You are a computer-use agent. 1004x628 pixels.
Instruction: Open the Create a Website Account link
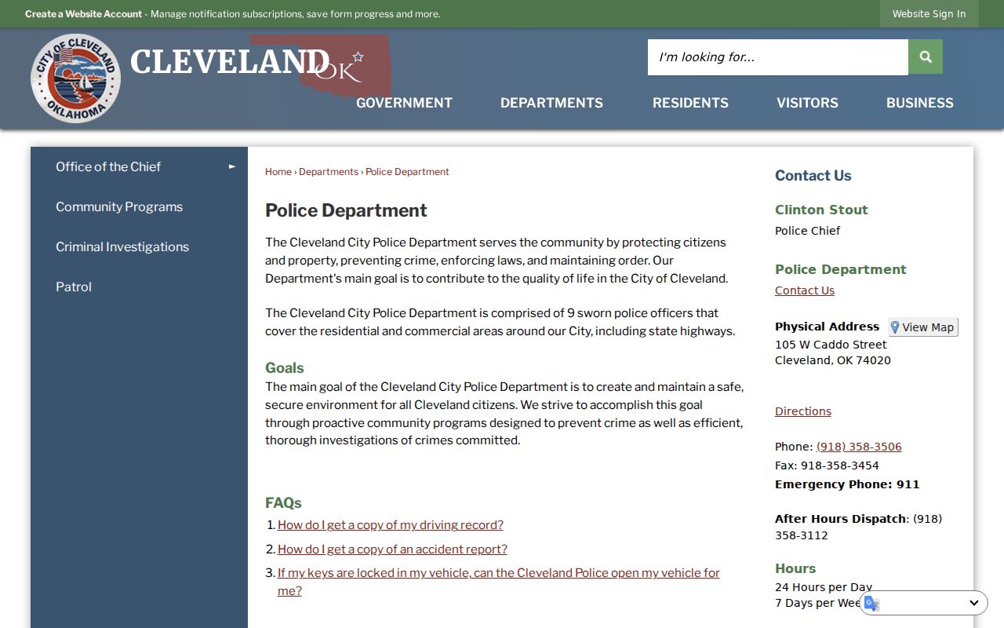click(83, 14)
